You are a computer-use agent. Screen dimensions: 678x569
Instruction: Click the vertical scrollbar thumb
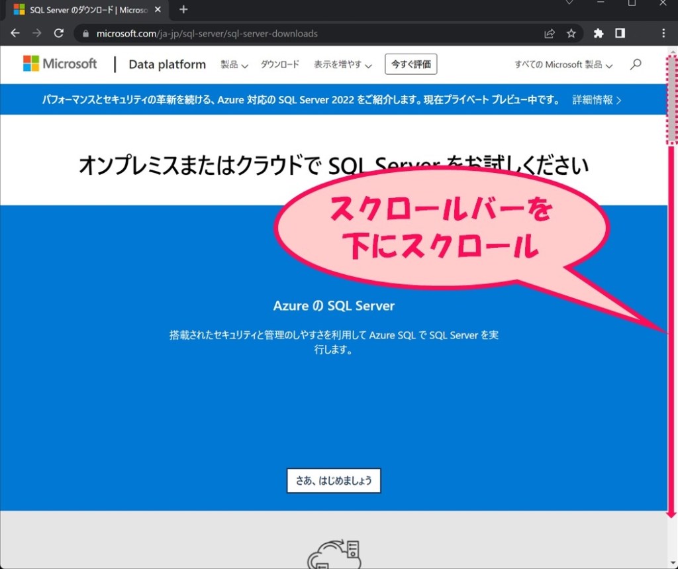click(671, 99)
